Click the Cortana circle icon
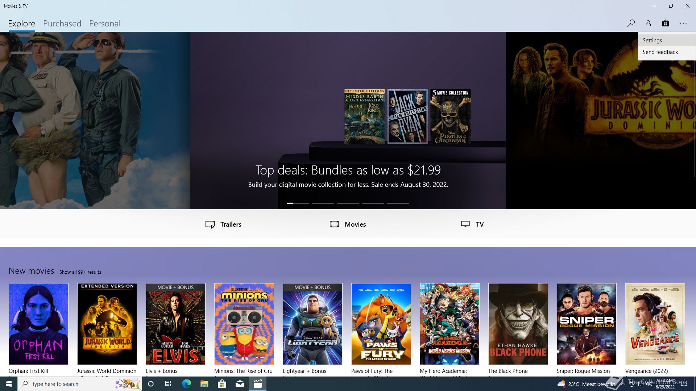The image size is (696, 391). click(x=151, y=384)
